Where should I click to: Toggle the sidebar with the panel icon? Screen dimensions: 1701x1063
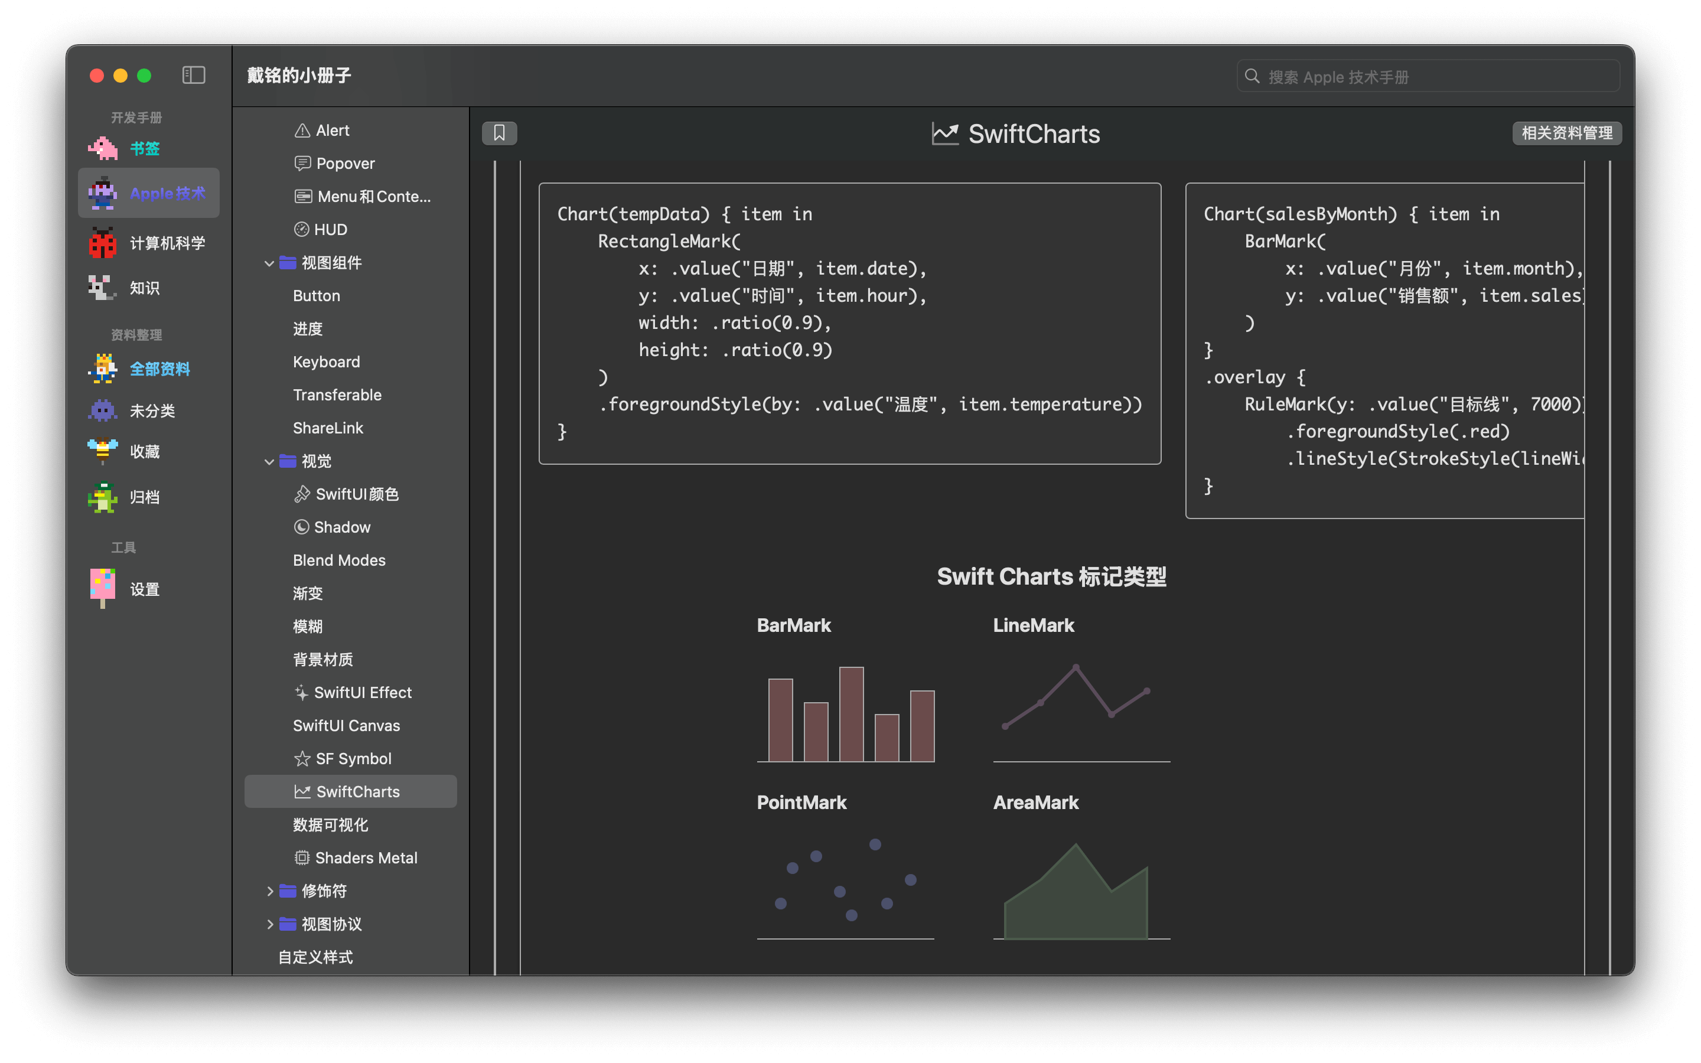(x=193, y=75)
